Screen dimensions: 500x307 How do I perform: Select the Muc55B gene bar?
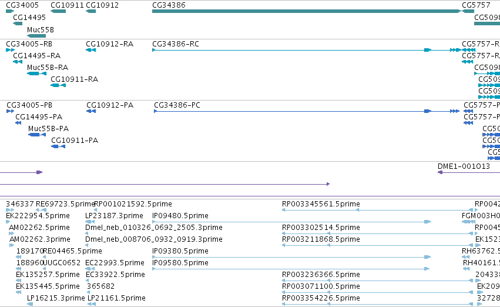coord(36,36)
